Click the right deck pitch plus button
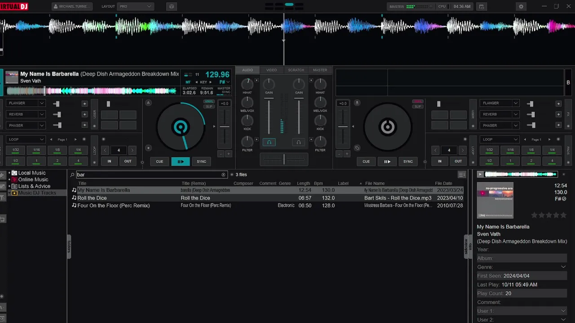575x323 pixels. point(346,154)
